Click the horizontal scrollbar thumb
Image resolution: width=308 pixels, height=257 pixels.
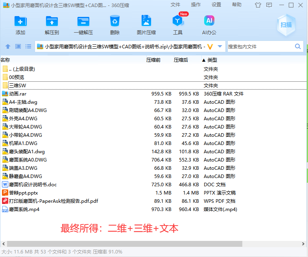[x=125, y=244]
